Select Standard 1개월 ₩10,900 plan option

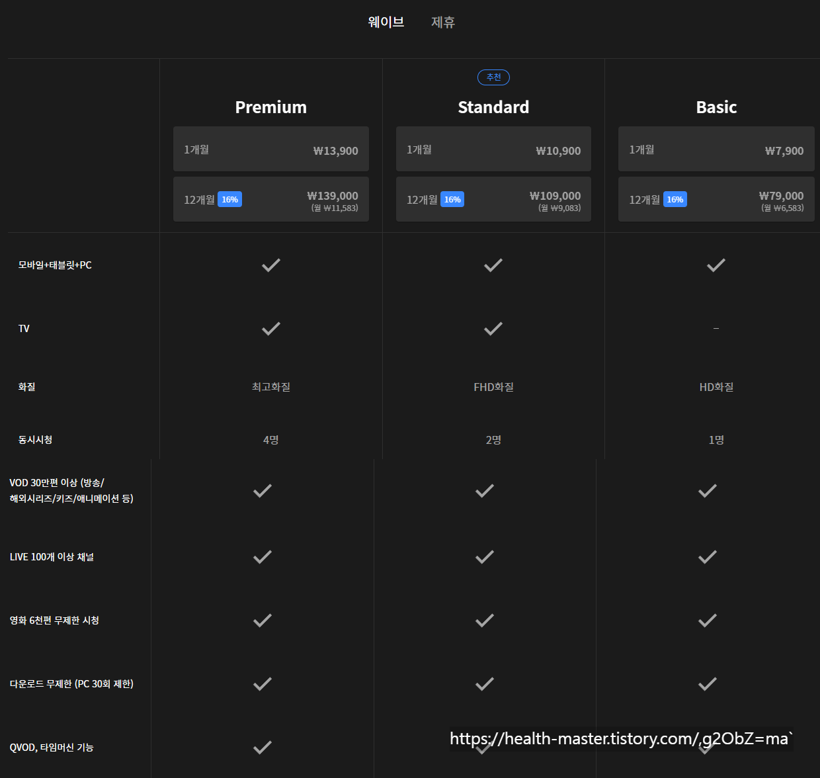[493, 149]
